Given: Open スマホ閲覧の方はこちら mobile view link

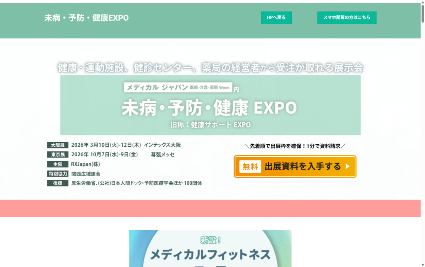Looking at the screenshot, I should [347, 17].
